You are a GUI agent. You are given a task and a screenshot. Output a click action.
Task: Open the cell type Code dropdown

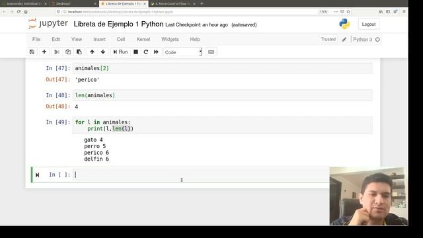182,52
